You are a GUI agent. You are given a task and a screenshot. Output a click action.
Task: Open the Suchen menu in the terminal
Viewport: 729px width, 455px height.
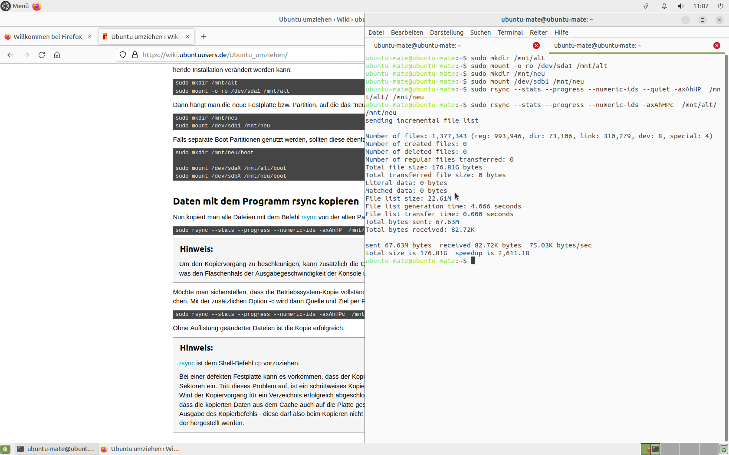(x=480, y=32)
